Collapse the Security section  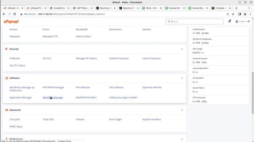(x=182, y=49)
